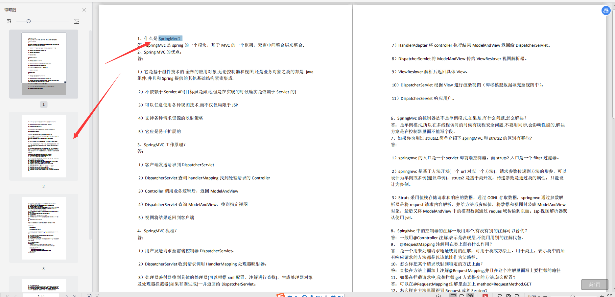Click the question 10、怎么样把某个请求映射到特定的方法

[x=437, y=264]
